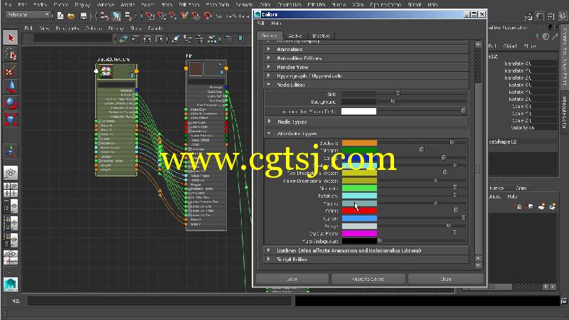
Task: Click new layer with selected objects icon
Action: pyautogui.click(x=553, y=206)
